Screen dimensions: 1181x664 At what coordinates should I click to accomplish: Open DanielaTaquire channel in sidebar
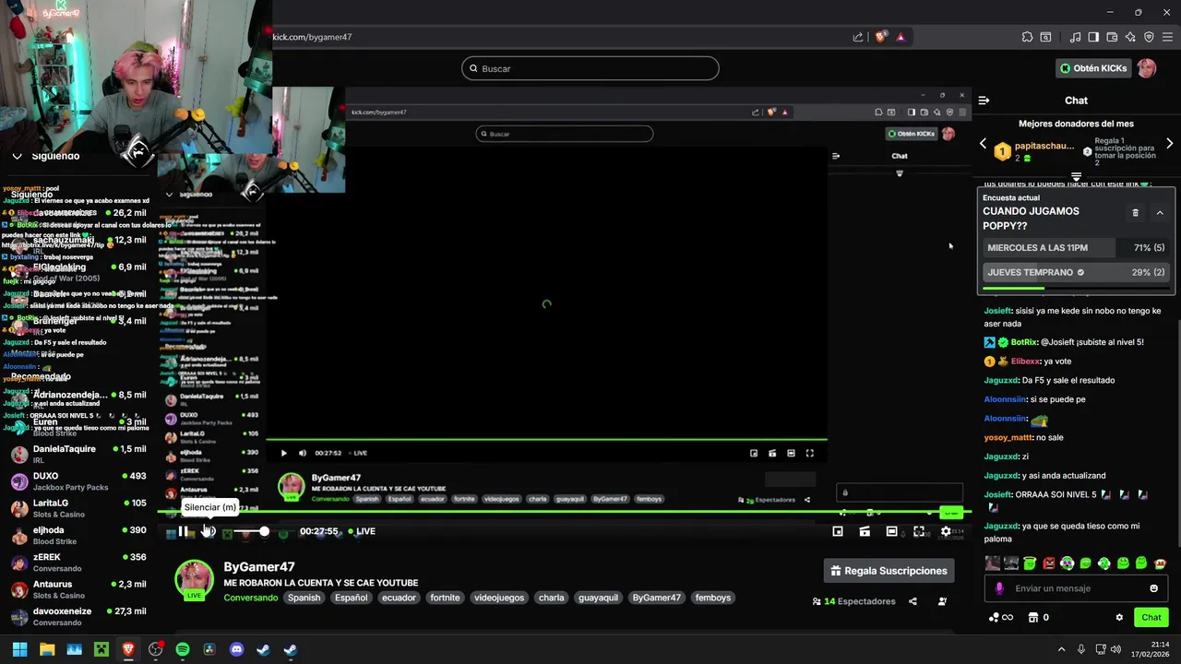point(78,454)
